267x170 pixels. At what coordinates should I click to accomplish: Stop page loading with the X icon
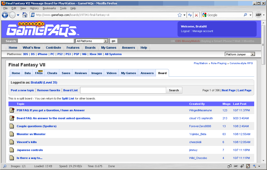click(x=196, y=15)
